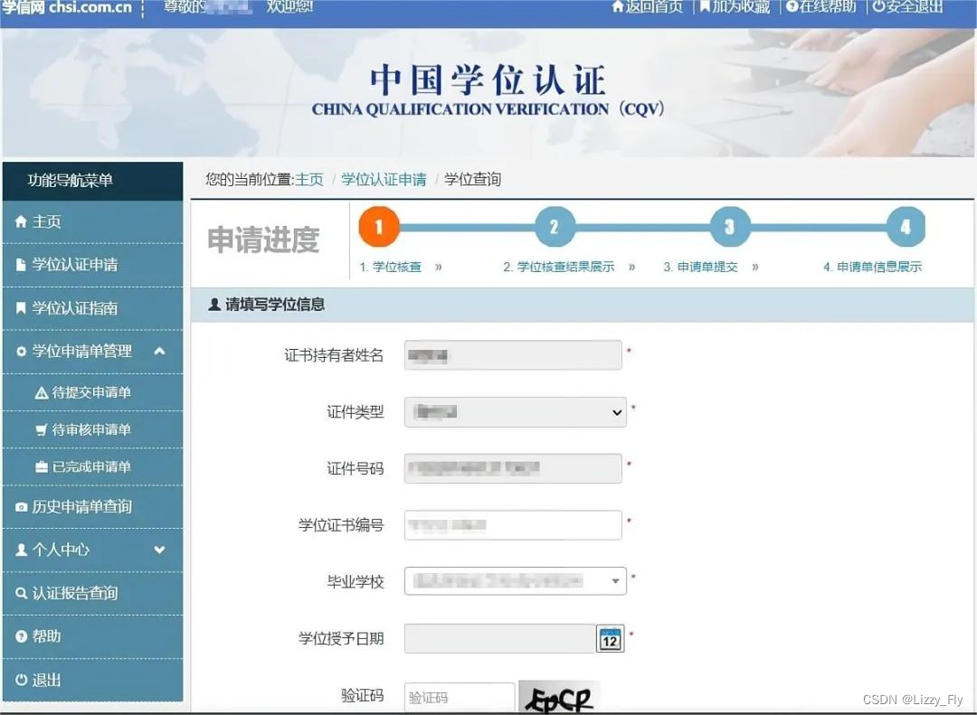Open 认证报告查询 menu item
The height and width of the screenshot is (715, 977).
coord(93,594)
